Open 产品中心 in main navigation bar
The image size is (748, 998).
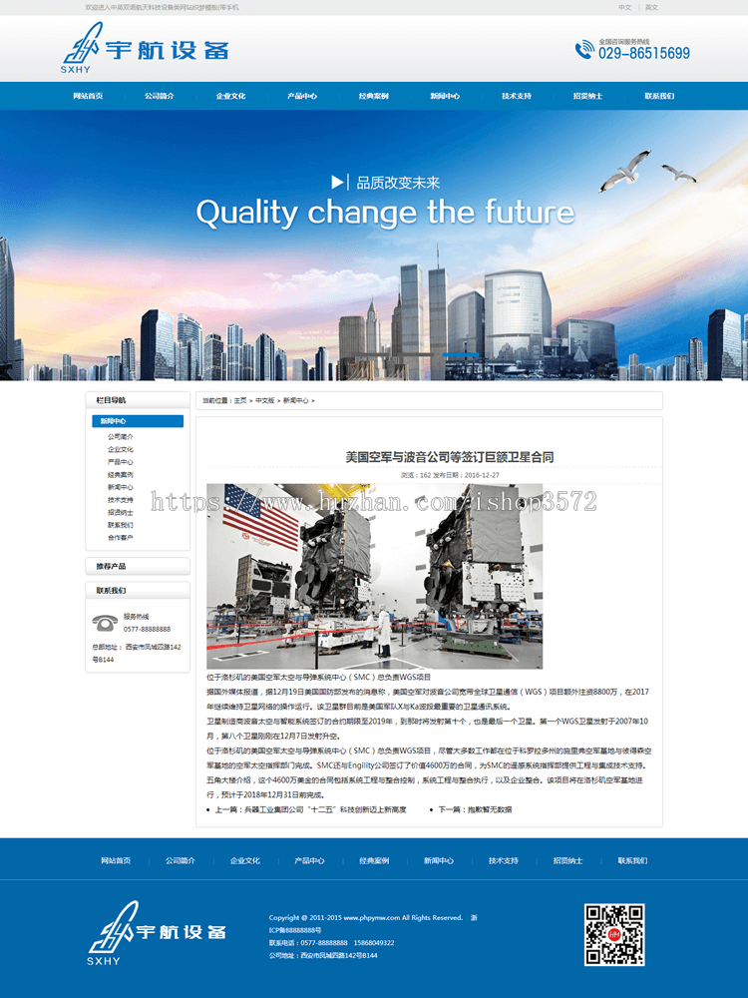point(302,96)
